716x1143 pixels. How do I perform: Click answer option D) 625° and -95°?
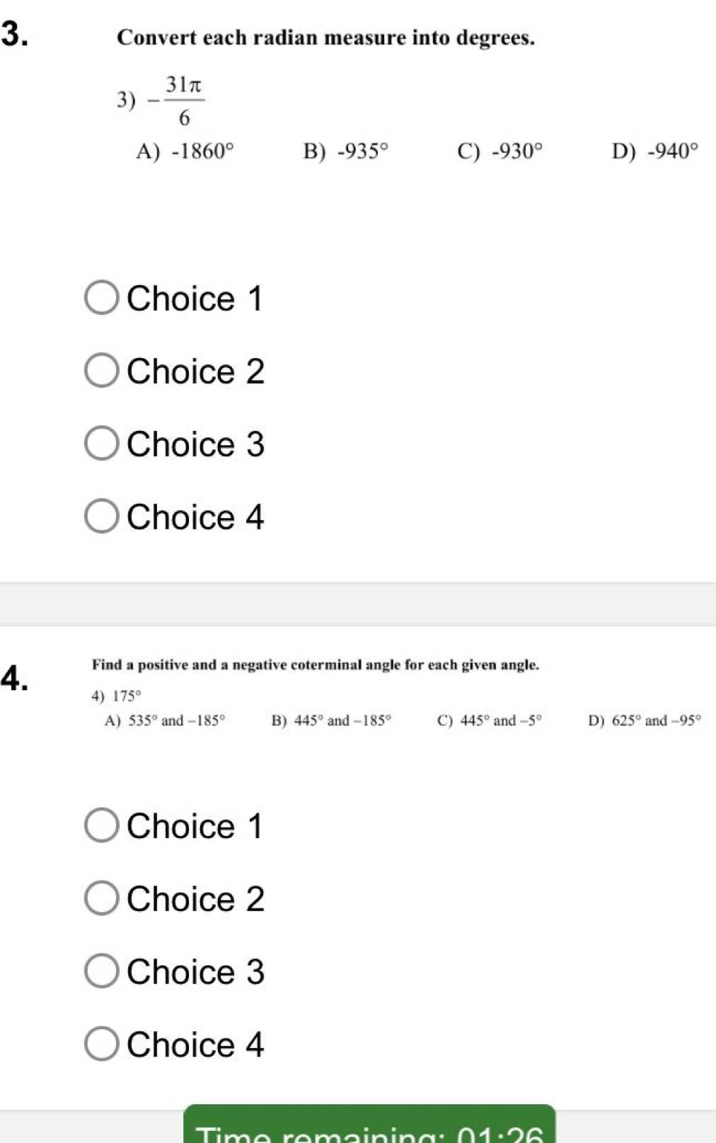point(645,721)
